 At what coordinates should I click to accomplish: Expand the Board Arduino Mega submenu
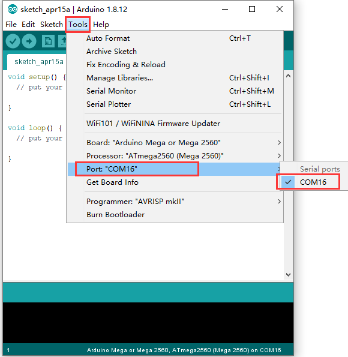coord(175,143)
